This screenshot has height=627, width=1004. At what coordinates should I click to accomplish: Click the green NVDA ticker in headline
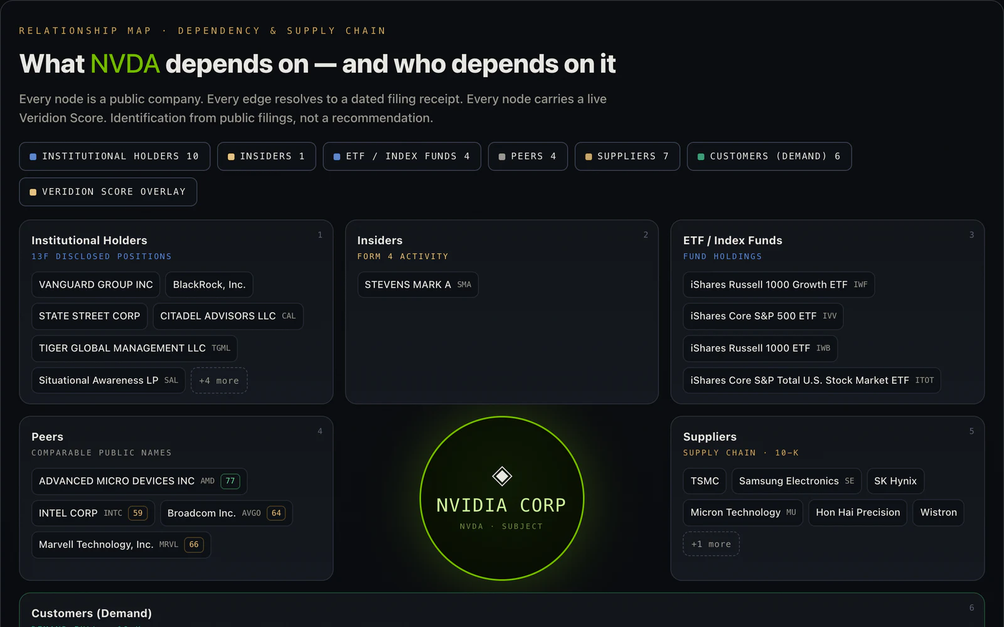pos(125,64)
